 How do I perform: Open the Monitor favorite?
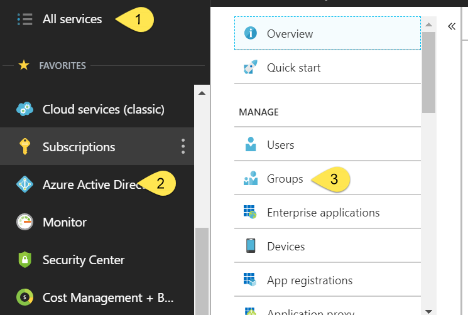[64, 222]
